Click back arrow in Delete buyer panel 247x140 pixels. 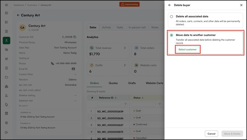tap(170, 5)
